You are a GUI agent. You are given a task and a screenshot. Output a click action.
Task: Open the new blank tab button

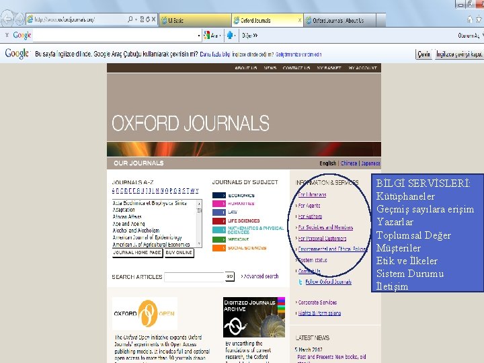381,20
